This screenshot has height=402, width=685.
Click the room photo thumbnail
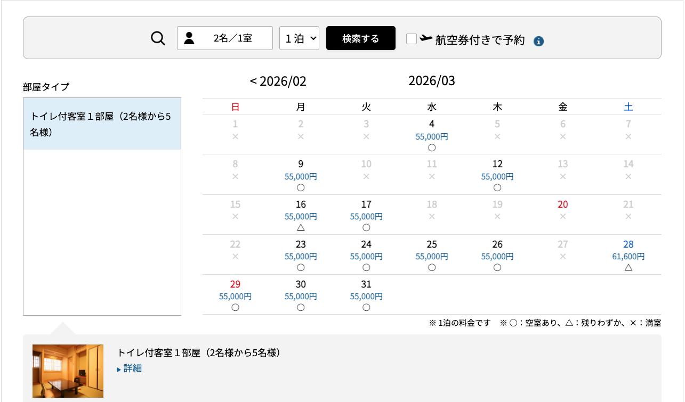[68, 371]
